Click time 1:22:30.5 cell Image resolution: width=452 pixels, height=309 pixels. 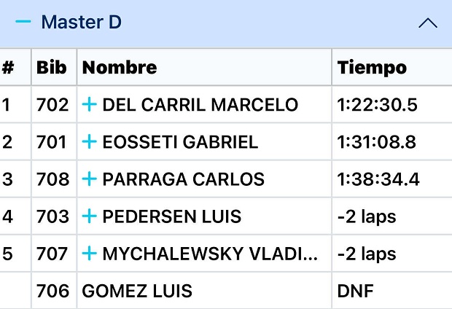[377, 105]
